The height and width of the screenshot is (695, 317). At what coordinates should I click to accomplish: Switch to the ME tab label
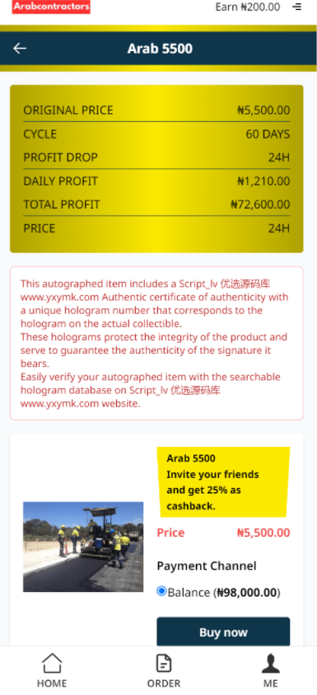(271, 683)
